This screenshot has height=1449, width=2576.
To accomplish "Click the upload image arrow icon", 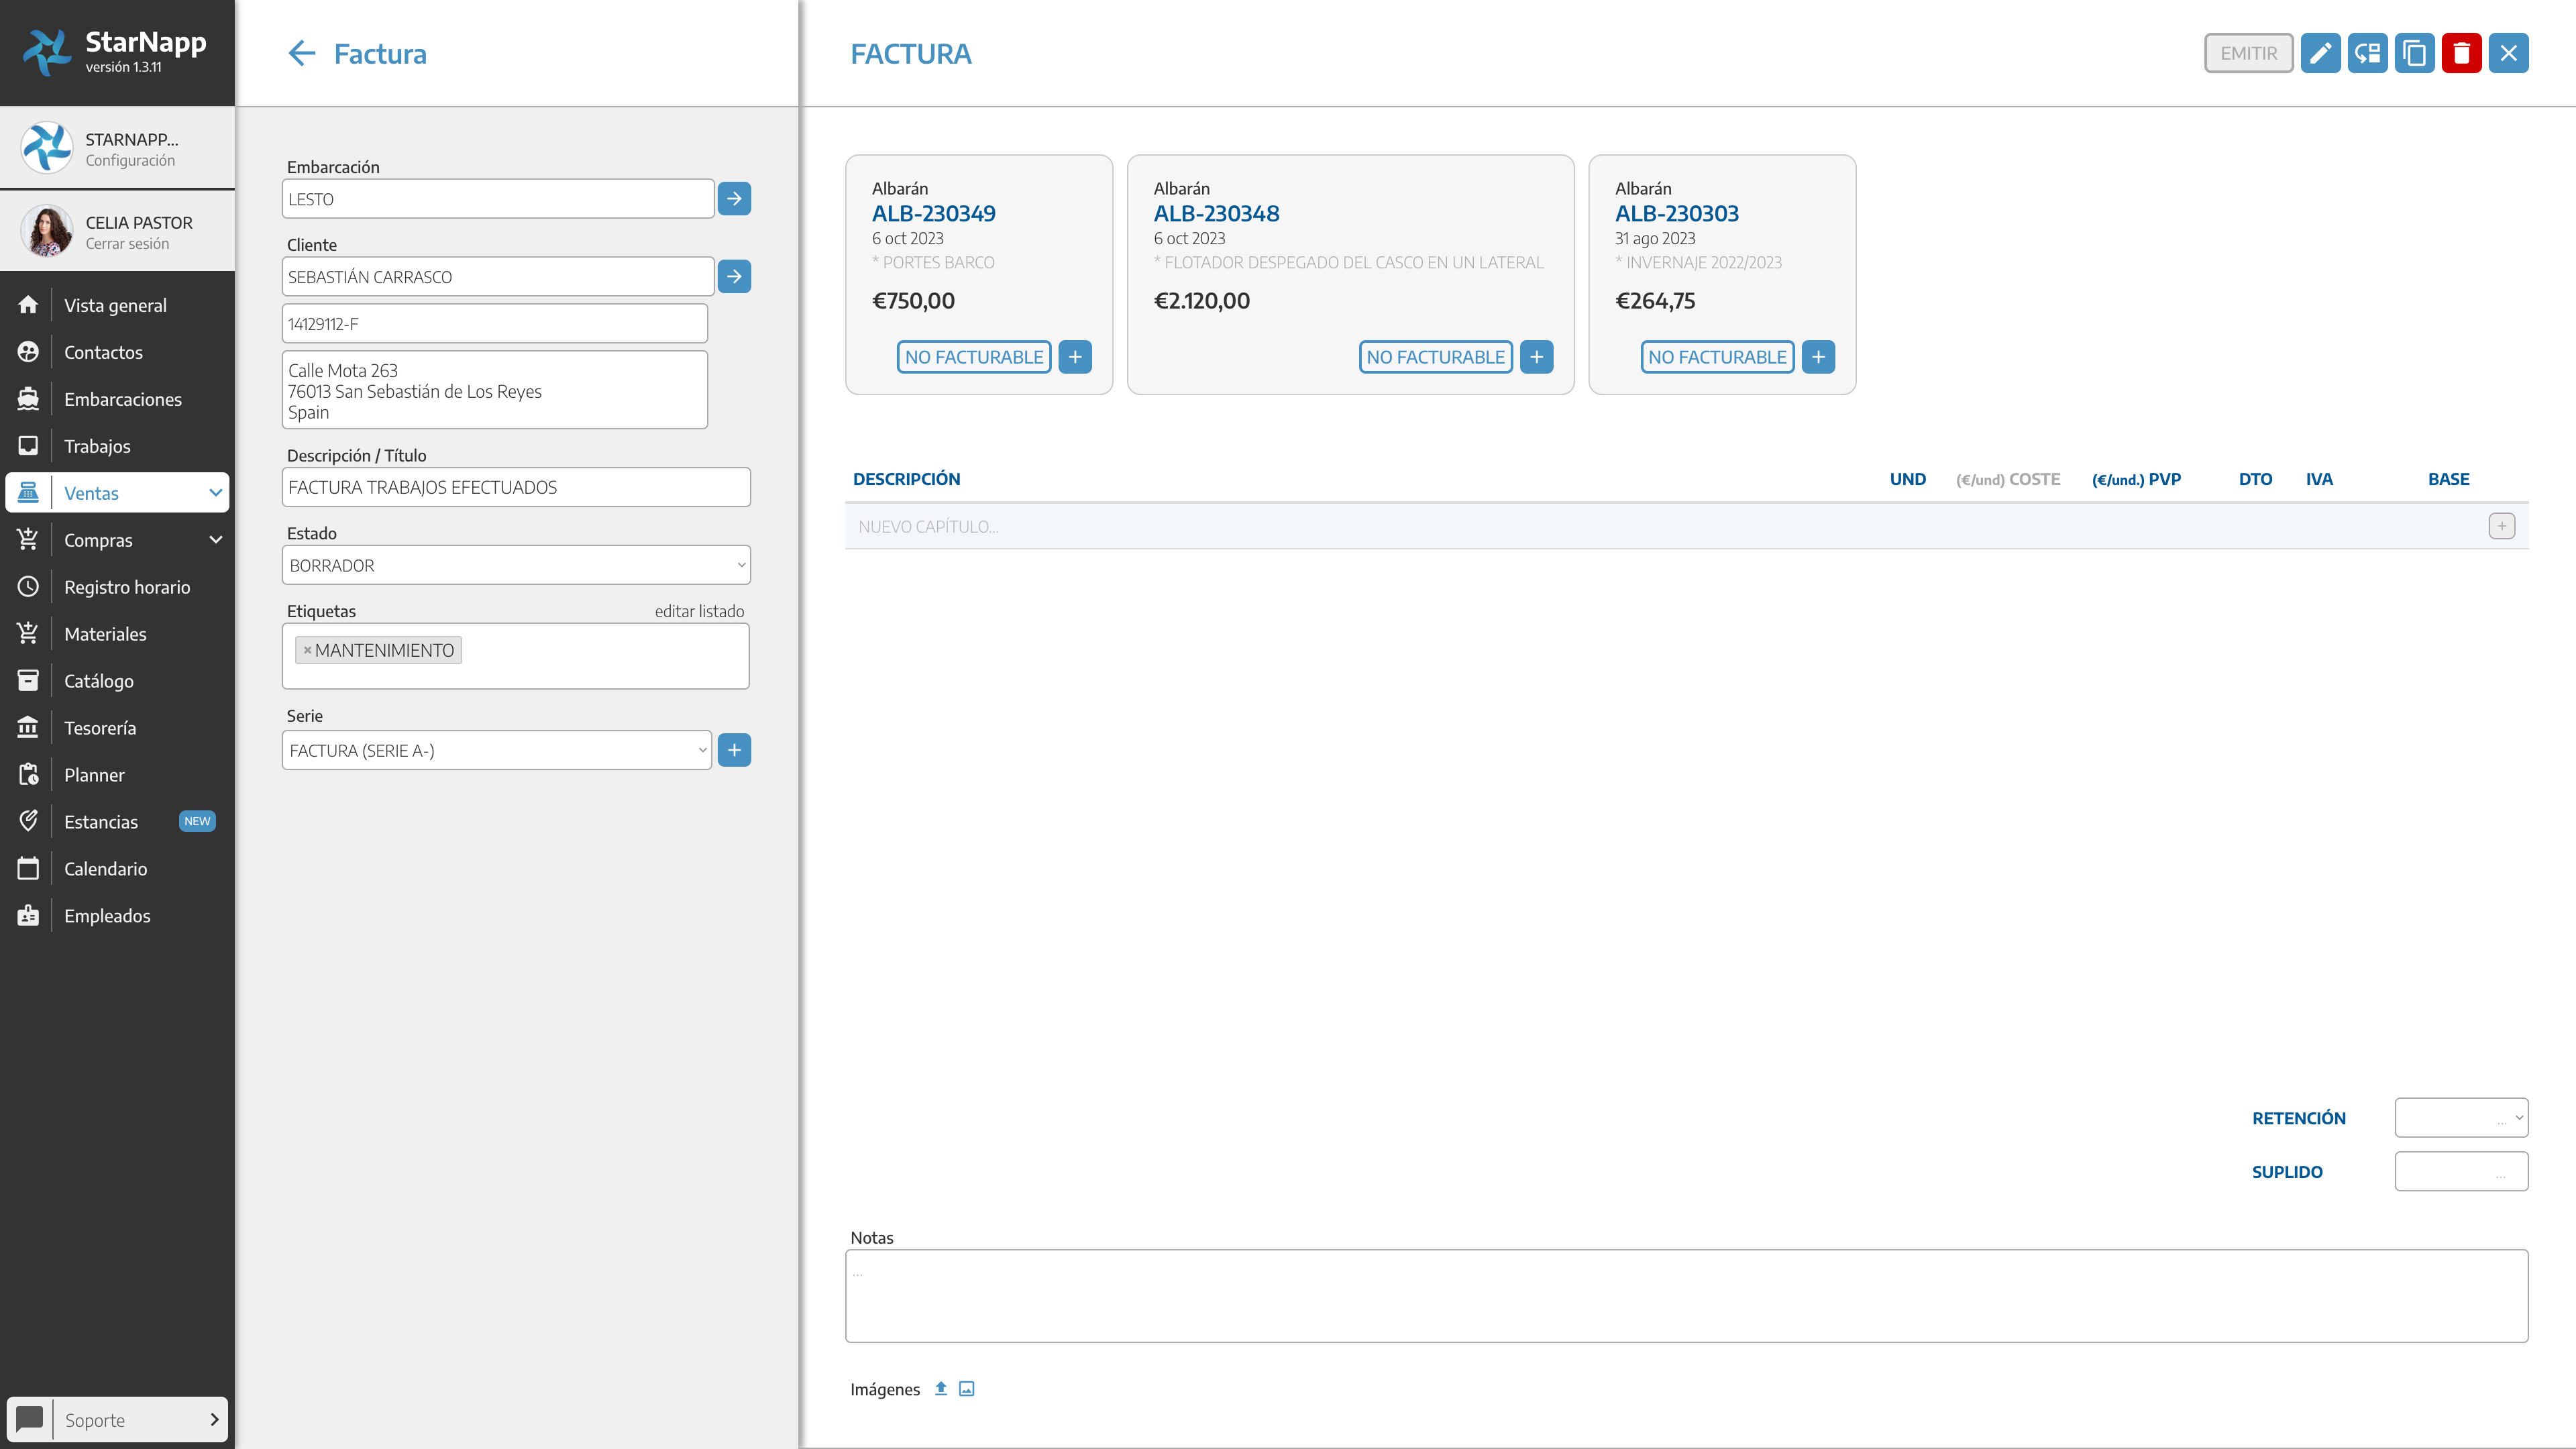I will 941,1388.
